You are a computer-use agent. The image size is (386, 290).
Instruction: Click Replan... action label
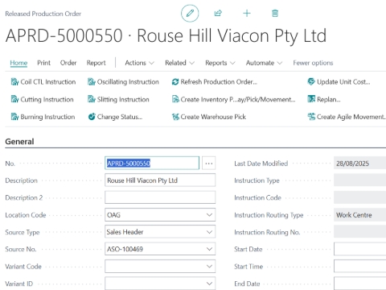click(x=329, y=99)
